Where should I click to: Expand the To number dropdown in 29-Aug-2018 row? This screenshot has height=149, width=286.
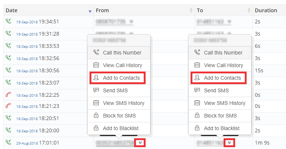pyautogui.click(x=230, y=143)
